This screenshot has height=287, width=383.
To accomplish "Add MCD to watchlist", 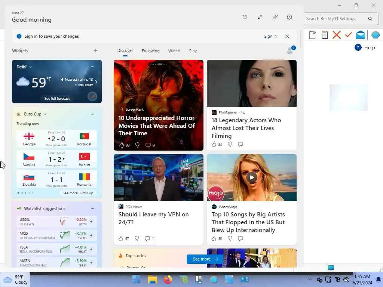I will coord(91,235).
